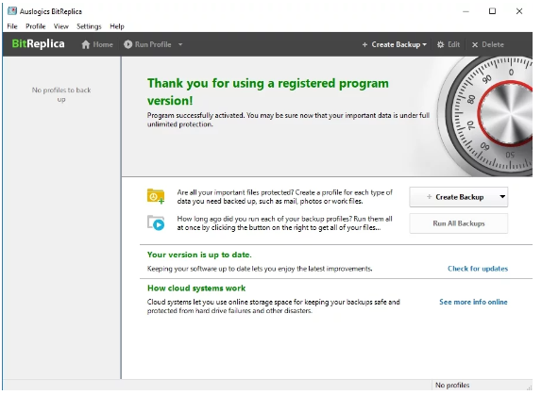
Task: Maximize the BitReplica window
Action: pyautogui.click(x=493, y=11)
